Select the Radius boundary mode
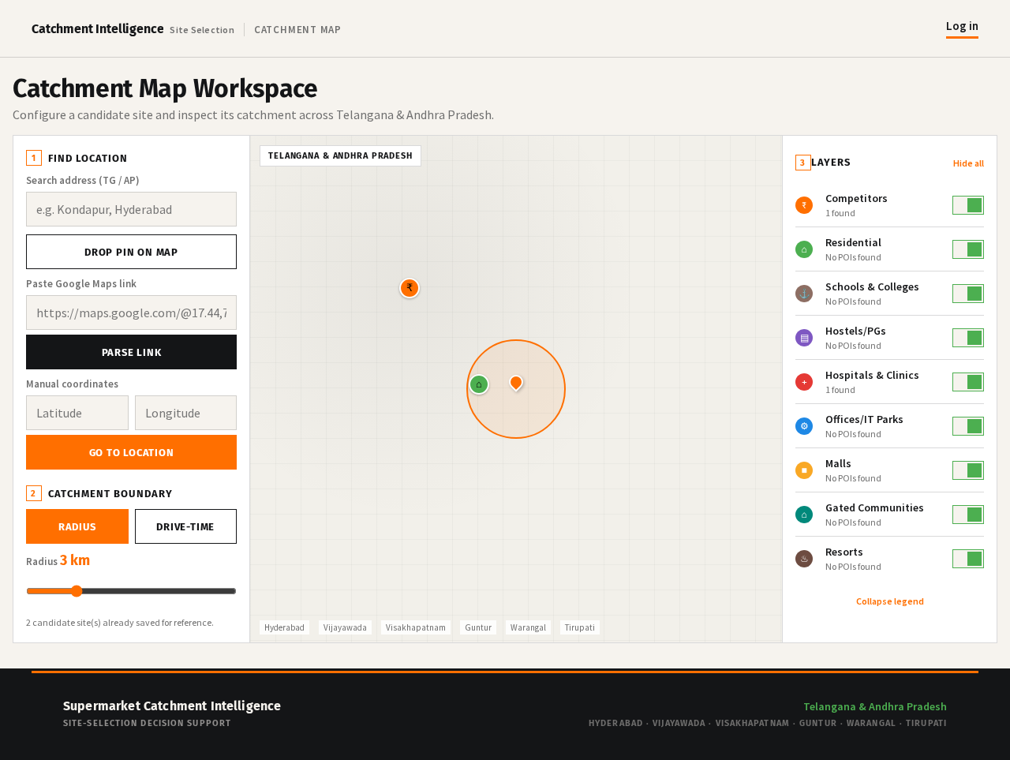 click(77, 526)
